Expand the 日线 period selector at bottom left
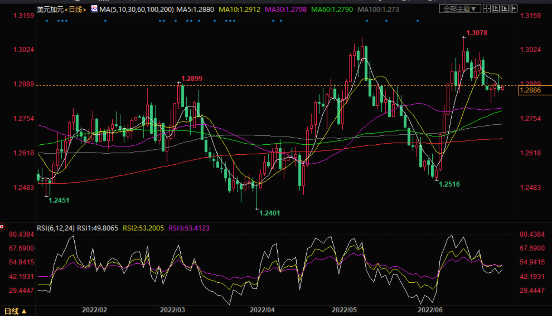The image size is (552, 316). 15,311
